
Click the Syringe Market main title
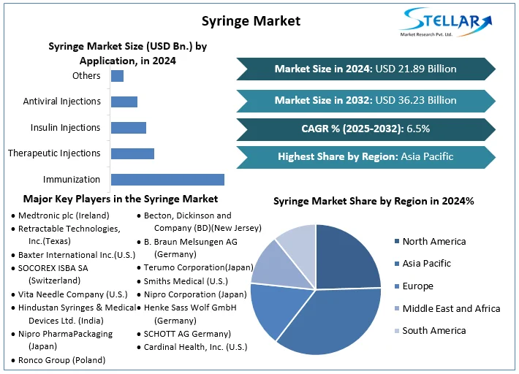tap(251, 20)
